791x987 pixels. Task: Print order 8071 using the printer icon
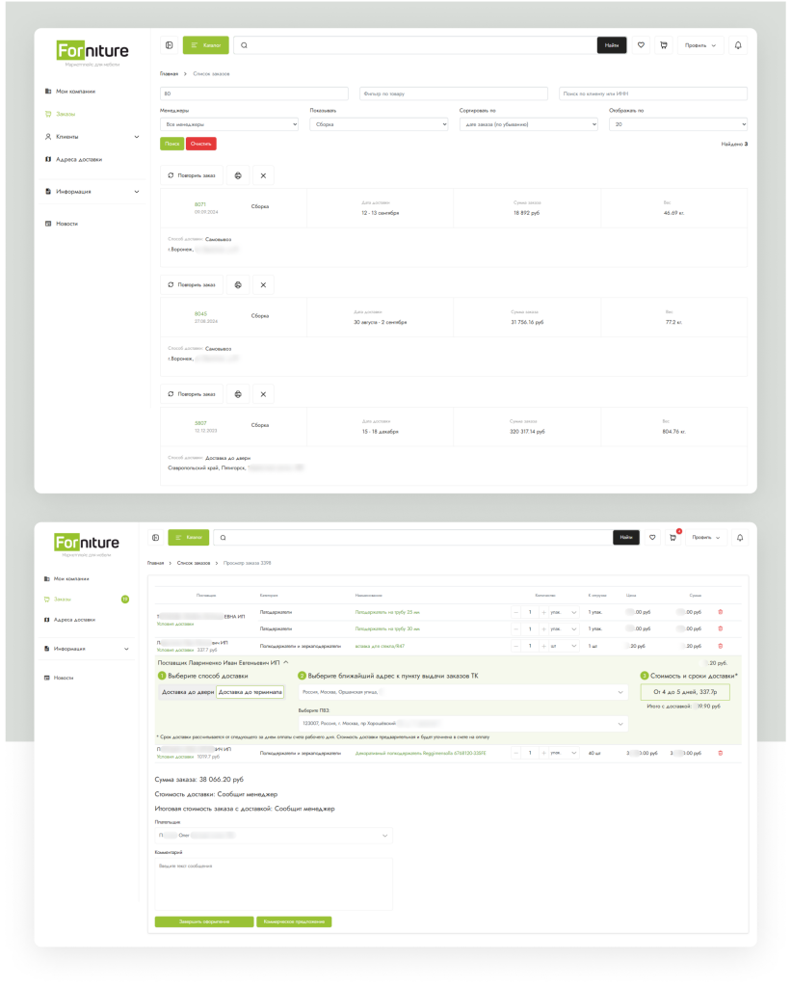pos(237,175)
